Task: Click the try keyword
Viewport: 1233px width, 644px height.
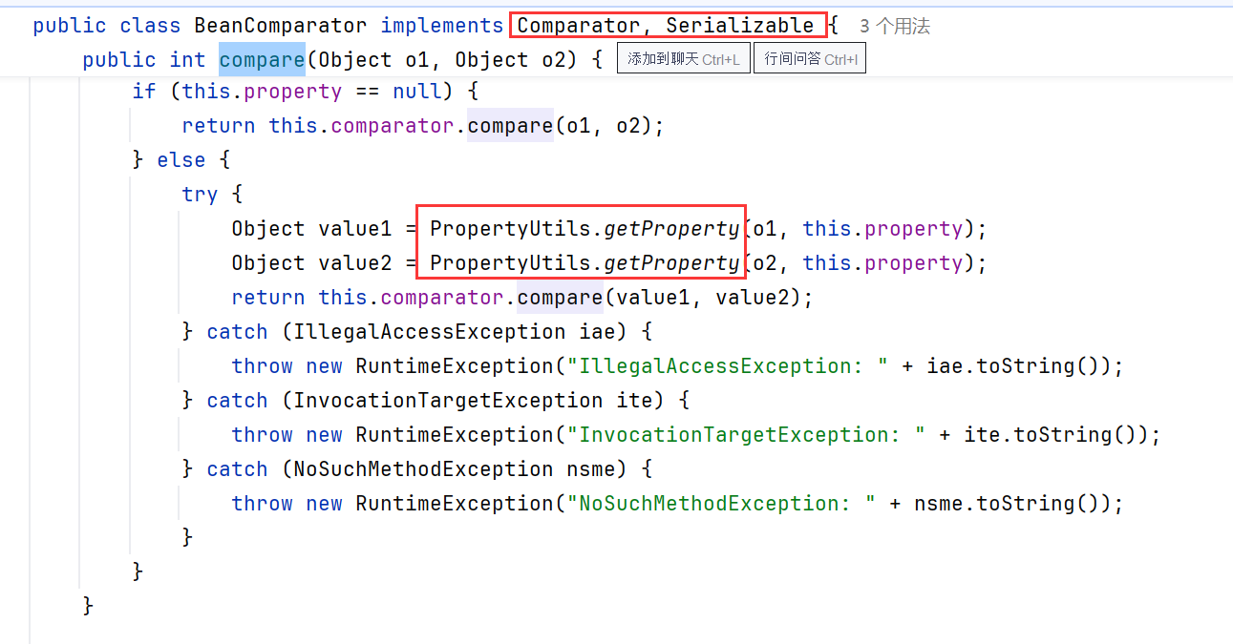Action: 200,195
